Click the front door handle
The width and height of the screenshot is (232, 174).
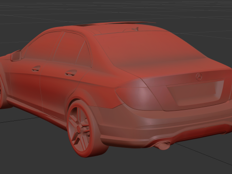tap(36, 68)
